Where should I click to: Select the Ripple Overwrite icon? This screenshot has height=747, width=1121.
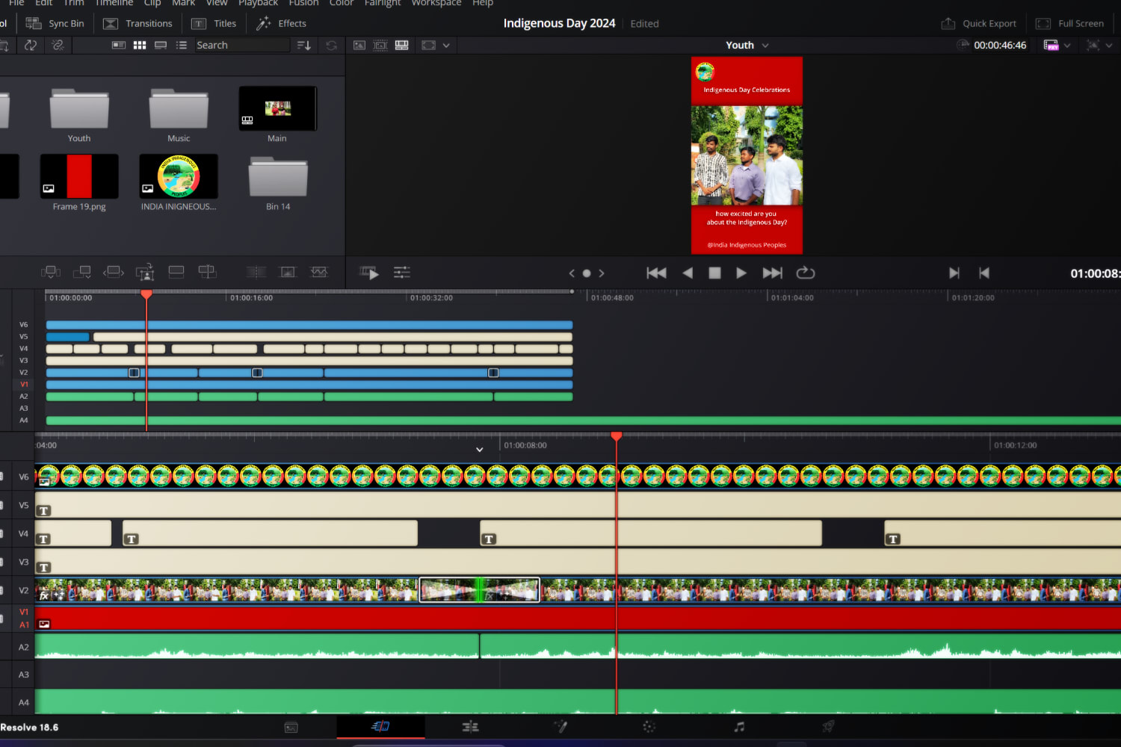pyautogui.click(x=114, y=273)
